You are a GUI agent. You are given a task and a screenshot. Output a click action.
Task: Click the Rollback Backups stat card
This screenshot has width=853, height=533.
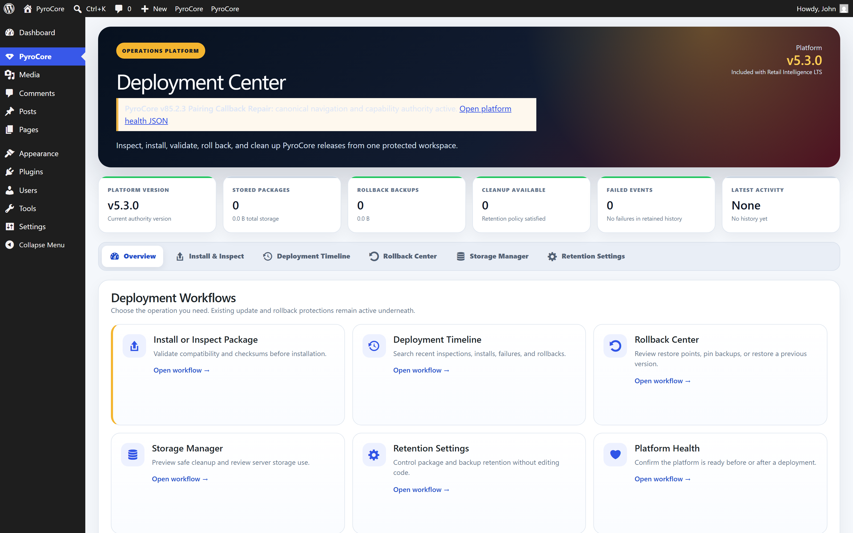click(407, 204)
